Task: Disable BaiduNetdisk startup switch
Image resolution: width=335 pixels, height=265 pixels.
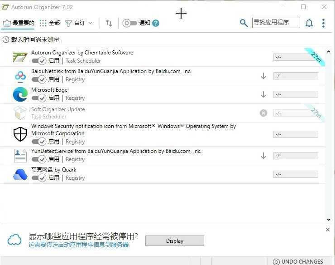Action: point(39,79)
